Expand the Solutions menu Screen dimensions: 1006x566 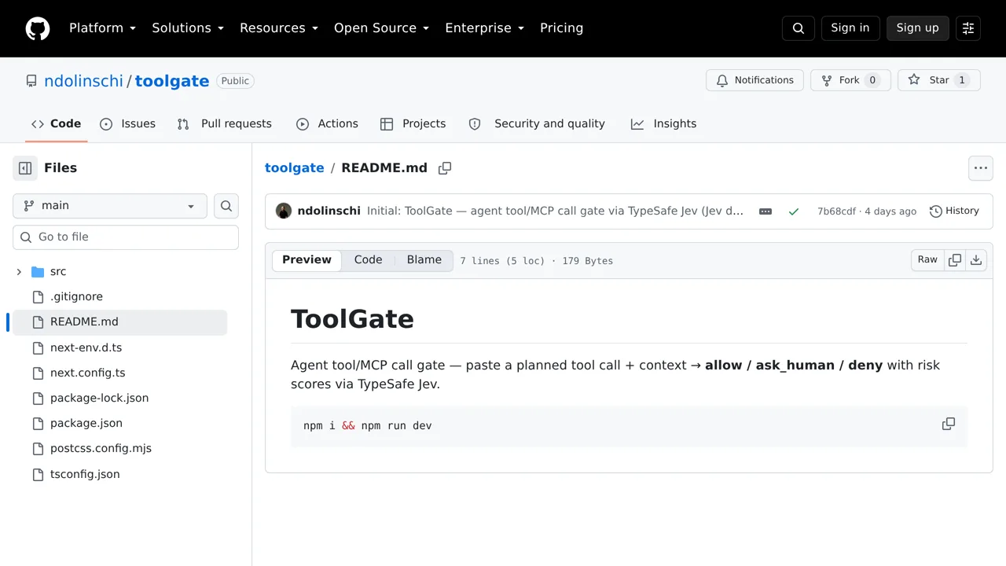(188, 28)
